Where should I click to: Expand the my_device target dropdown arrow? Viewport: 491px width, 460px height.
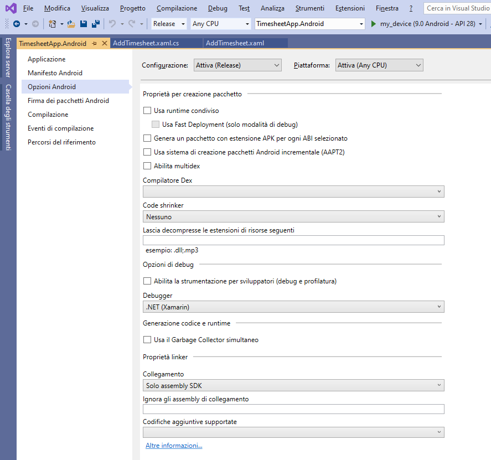tap(480, 24)
